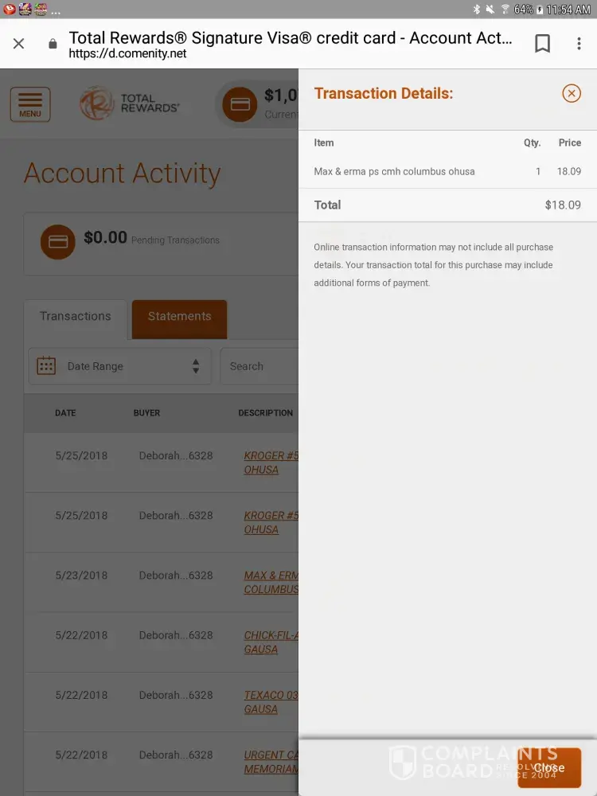This screenshot has width=597, height=796.
Task: Click the Total Rewards logo
Action: 130,104
